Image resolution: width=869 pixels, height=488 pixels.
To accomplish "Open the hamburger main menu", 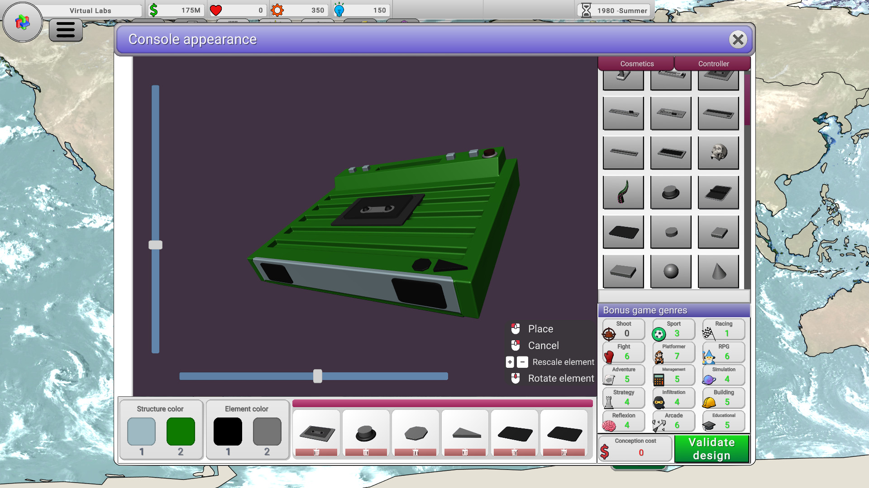I will click(x=66, y=30).
